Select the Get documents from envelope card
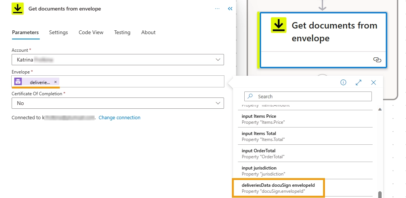This screenshot has width=406, height=198. (323, 40)
